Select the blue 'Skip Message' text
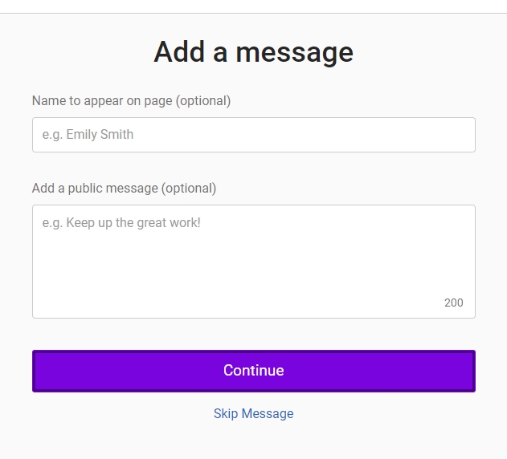Image resolution: width=507 pixels, height=459 pixels. coord(253,413)
